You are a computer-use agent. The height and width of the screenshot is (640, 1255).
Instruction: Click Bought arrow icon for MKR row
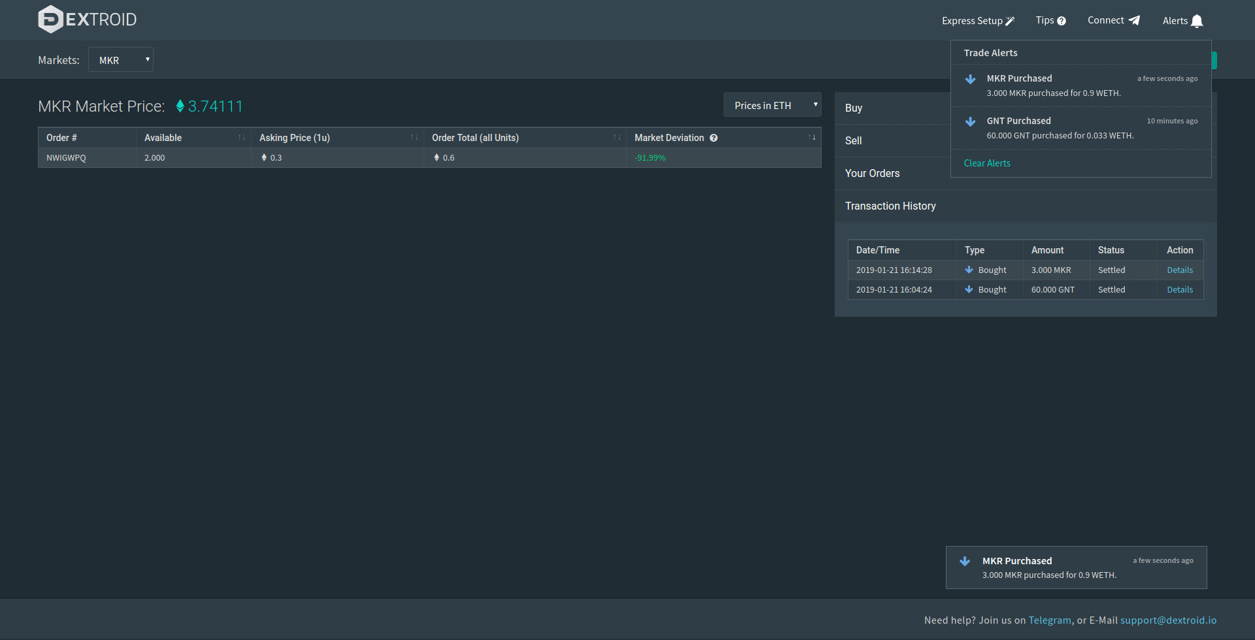point(969,270)
